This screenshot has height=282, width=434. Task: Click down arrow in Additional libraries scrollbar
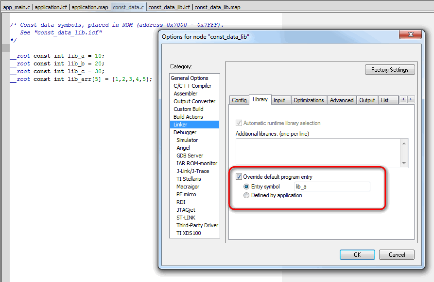(403, 163)
